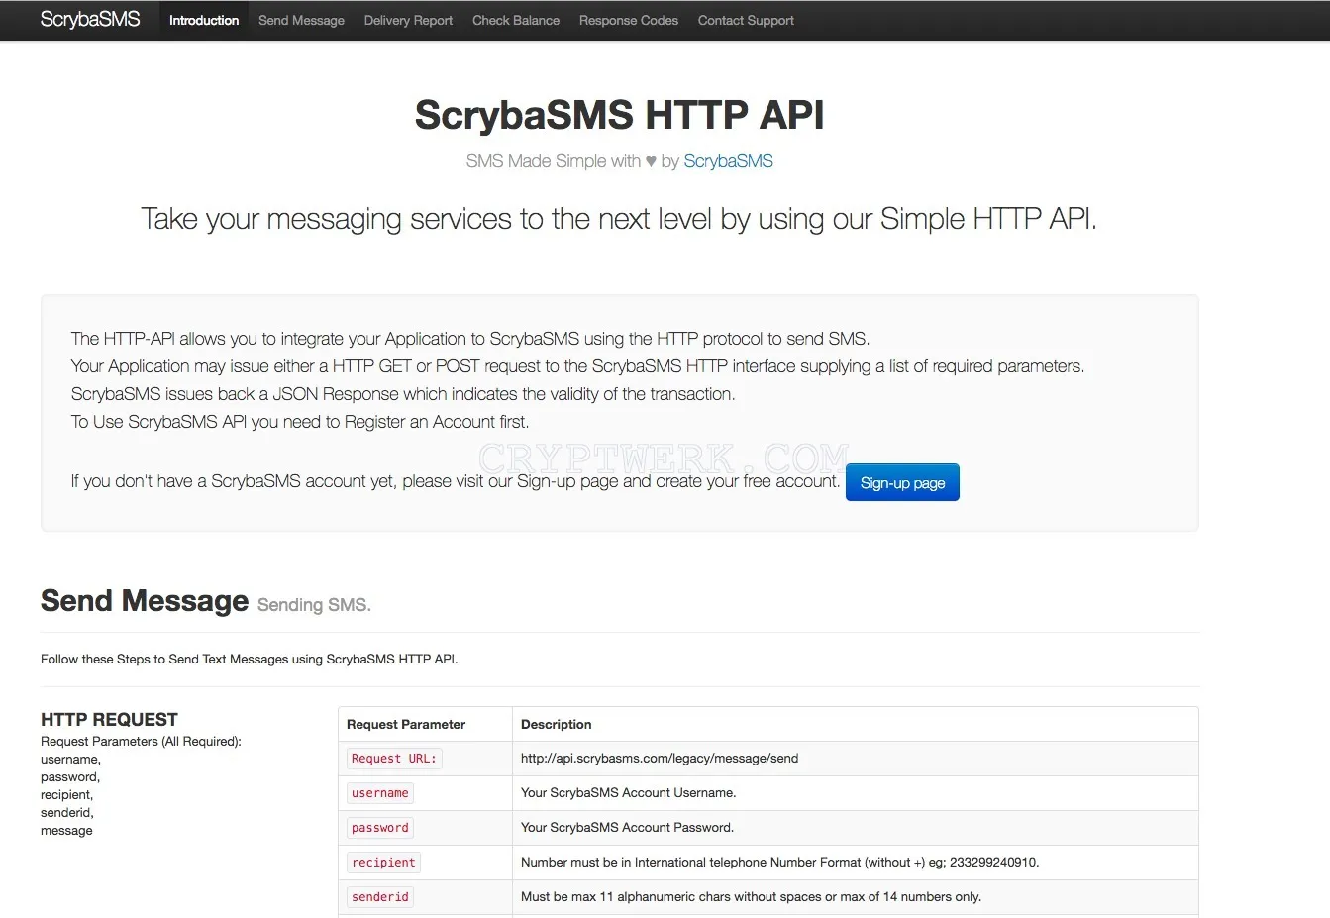Screen dimensions: 1330x918
Task: Open Delivery Report nav item
Action: click(x=408, y=20)
